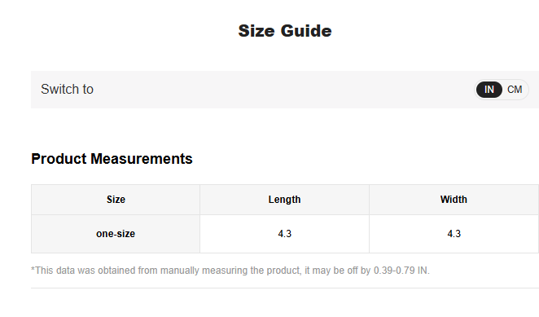This screenshot has width=539, height=317.
Task: Click the Length column header
Action: pyautogui.click(x=285, y=200)
